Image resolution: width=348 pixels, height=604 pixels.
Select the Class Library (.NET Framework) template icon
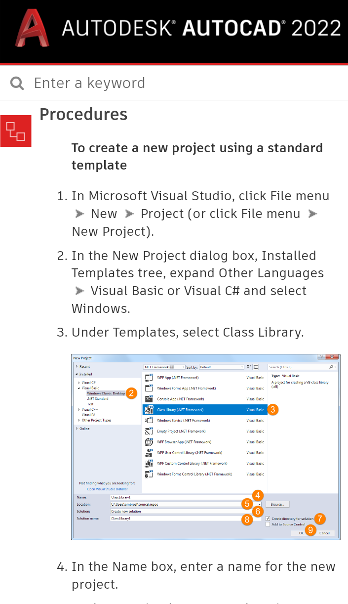pos(148,410)
